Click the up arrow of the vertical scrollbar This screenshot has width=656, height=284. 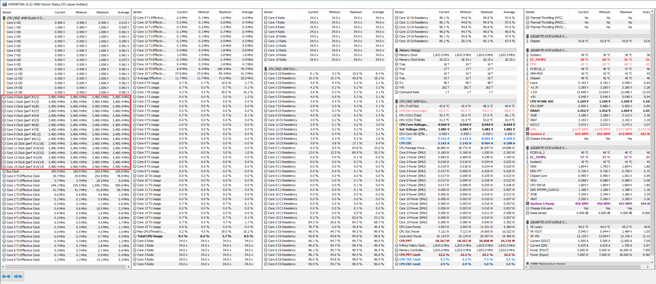[x=652, y=11]
